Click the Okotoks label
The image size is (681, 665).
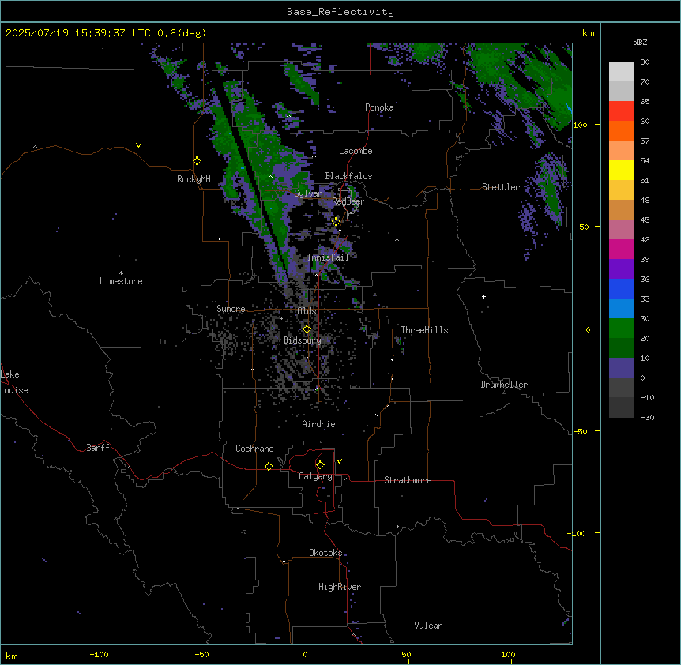point(325,553)
